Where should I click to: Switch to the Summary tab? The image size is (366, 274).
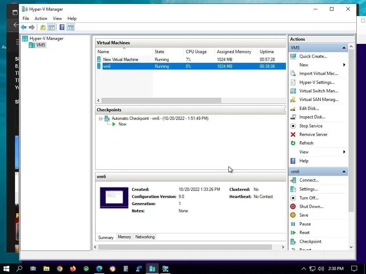point(106,237)
